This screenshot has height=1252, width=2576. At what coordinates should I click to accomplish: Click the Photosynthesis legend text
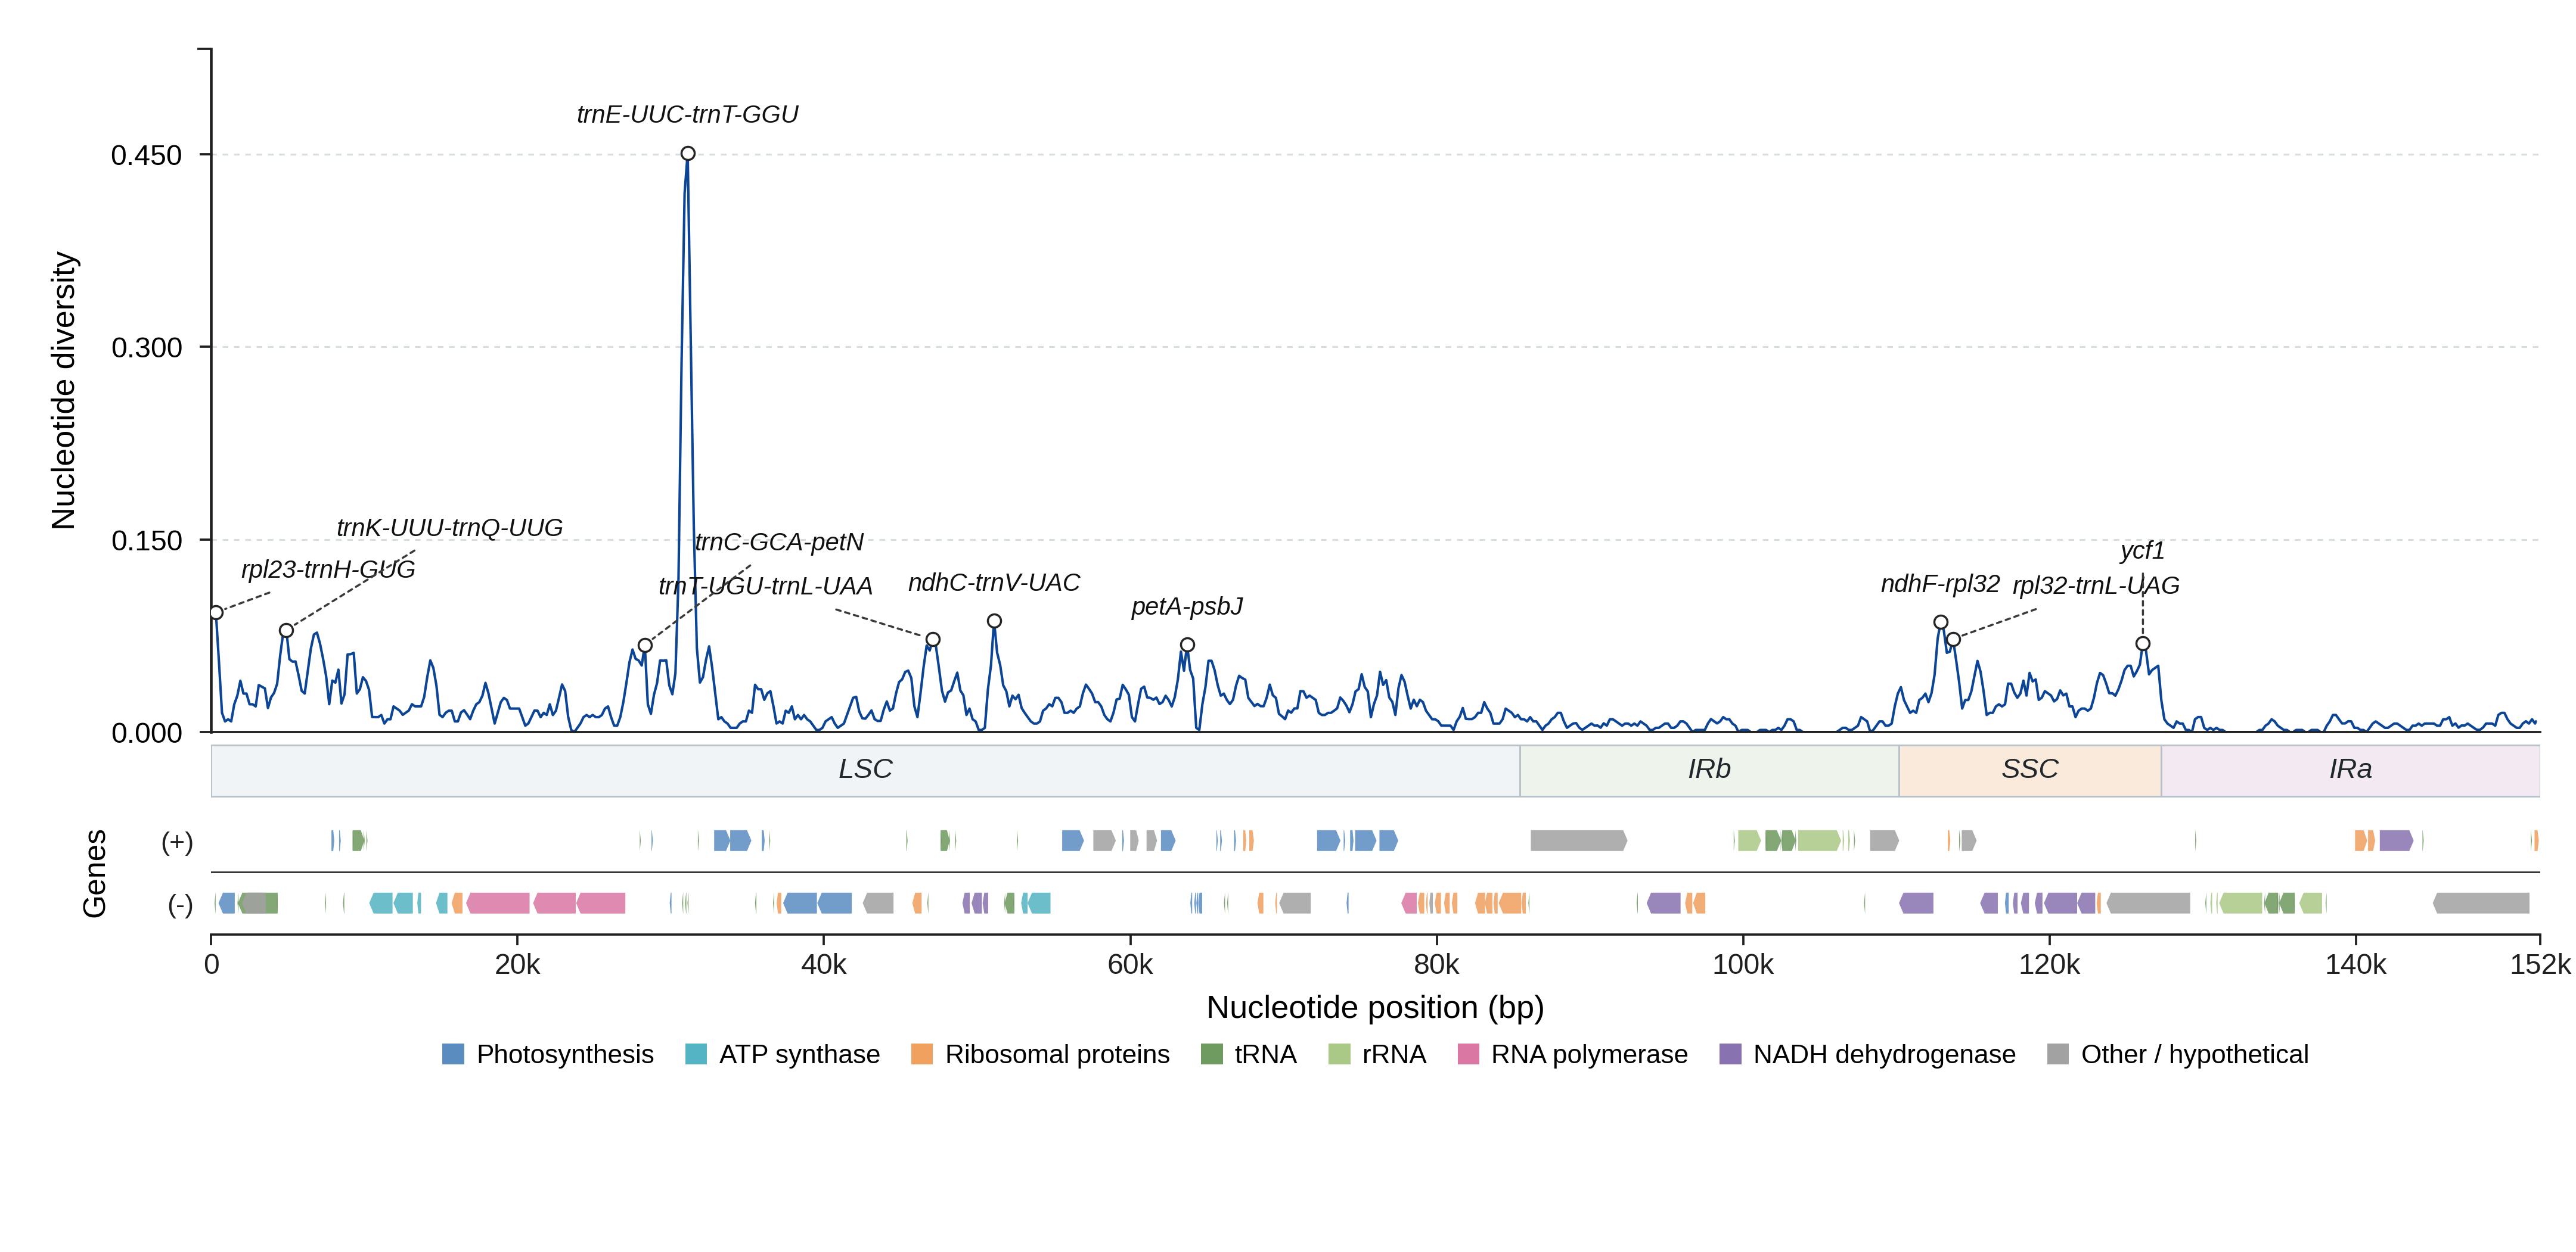point(565,1054)
